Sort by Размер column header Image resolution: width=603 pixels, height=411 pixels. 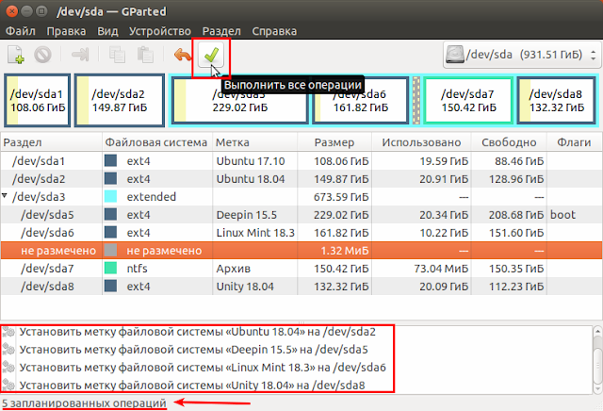[334, 142]
